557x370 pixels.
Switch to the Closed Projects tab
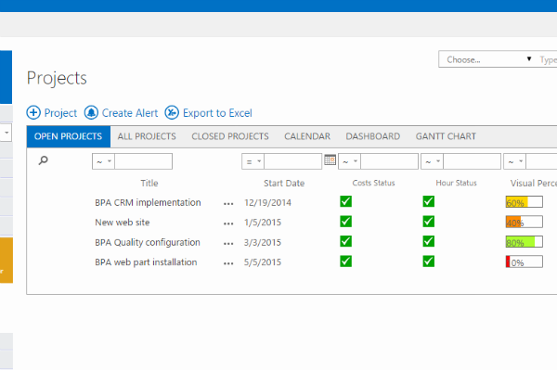tap(230, 136)
